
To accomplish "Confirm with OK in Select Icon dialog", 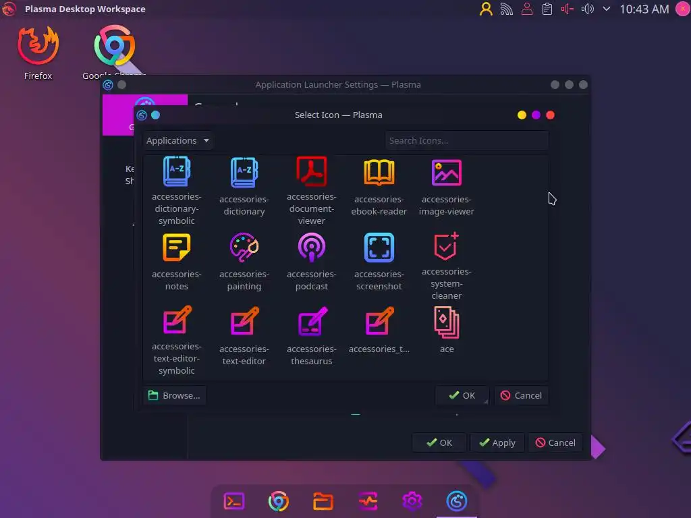I will (462, 395).
